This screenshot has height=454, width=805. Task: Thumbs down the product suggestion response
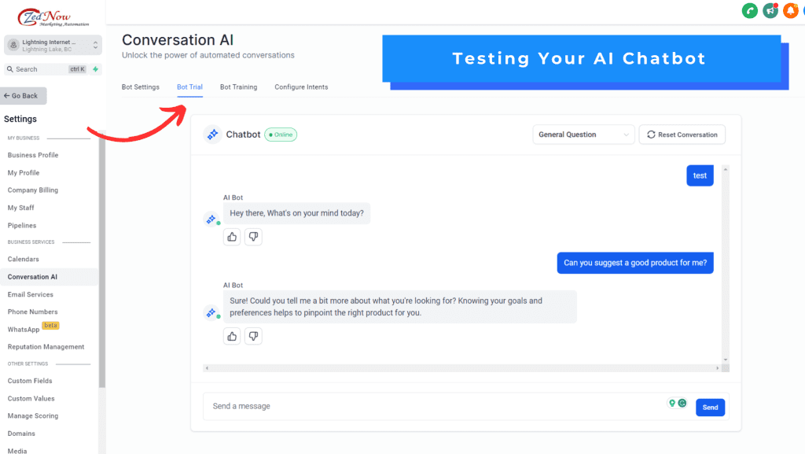(x=253, y=336)
